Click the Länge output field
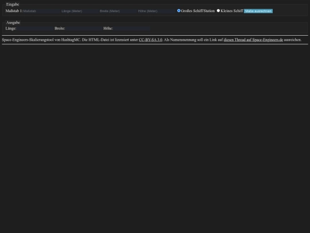Viewport: 310px width, 233px height. (35, 29)
